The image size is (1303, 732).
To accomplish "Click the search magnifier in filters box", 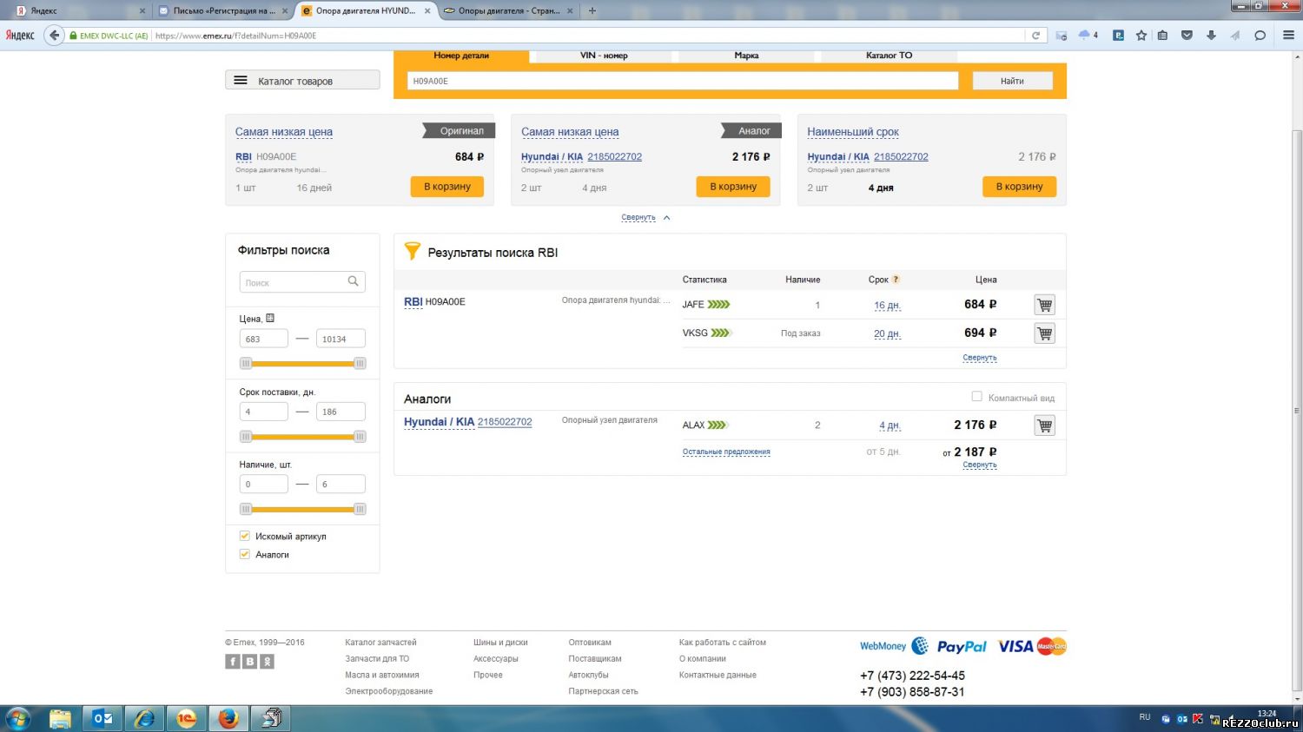I will [354, 281].
